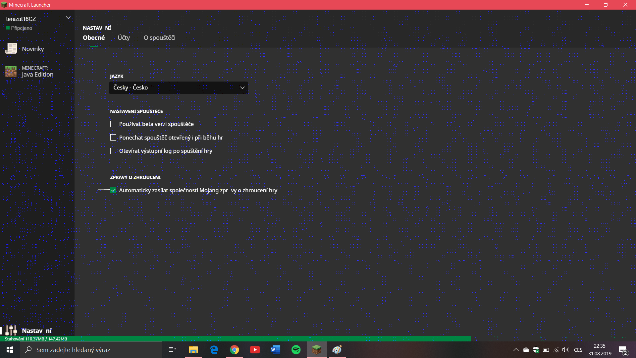636x358 pixels.
Task: Toggle 'Otevírat výstupní log po spuštění hry'
Action: pos(113,151)
